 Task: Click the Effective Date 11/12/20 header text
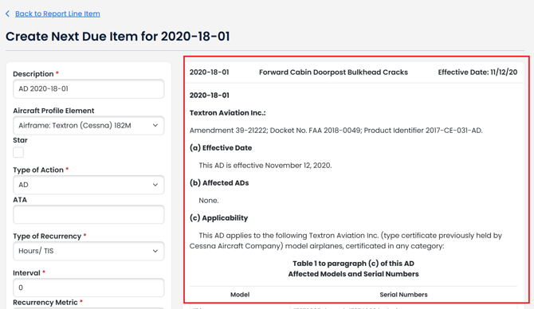tap(477, 72)
